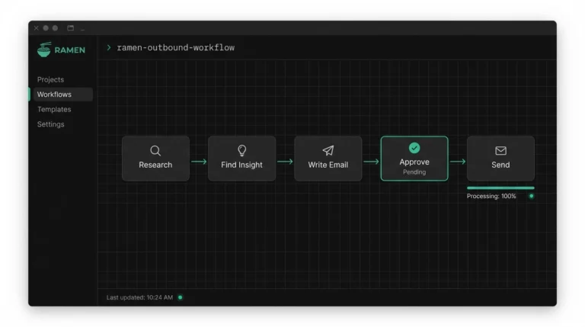Viewport: 585px width, 327px height.
Task: Select Workflows in the sidebar
Action: [x=54, y=95]
